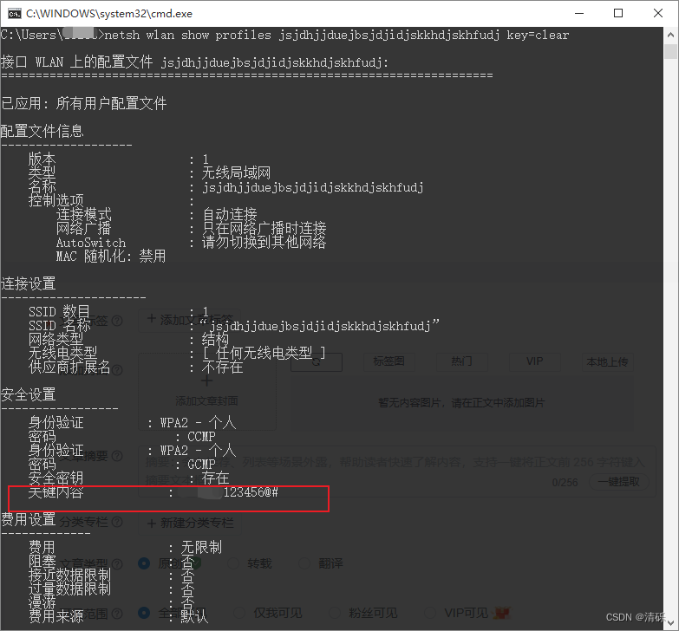Click '新建分类专栏' button in background editor
The image size is (679, 631).
(190, 524)
